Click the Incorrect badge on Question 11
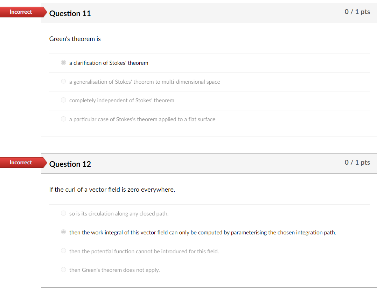Image resolution: width=377 pixels, height=288 pixels. coord(20,12)
